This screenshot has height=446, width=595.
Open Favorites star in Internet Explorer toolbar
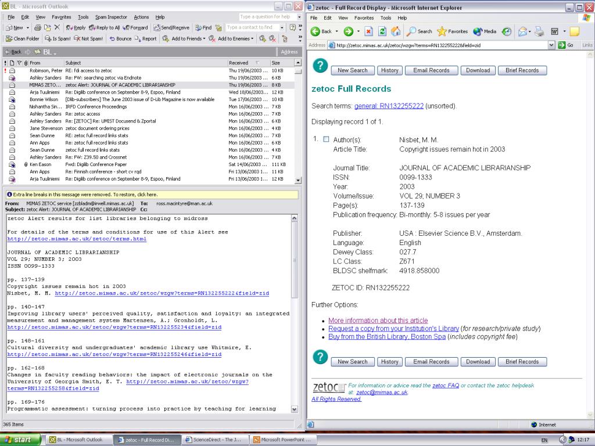tap(452, 31)
